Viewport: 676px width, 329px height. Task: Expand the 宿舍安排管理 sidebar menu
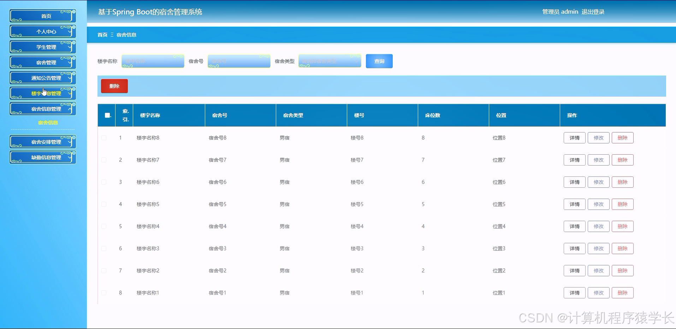[x=43, y=142]
